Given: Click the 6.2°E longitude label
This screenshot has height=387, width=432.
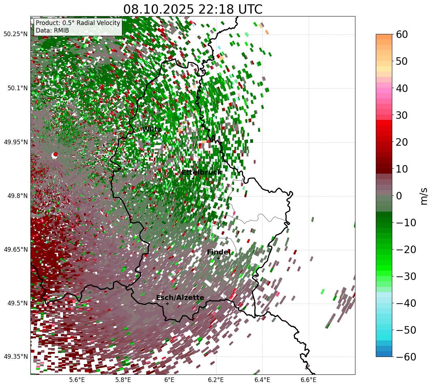Looking at the screenshot, I should click(216, 380).
